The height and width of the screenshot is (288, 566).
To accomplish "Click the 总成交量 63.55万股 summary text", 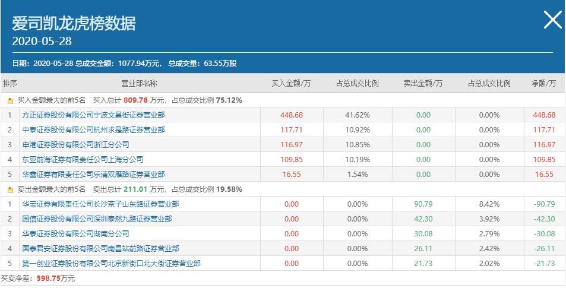I will 203,64.
